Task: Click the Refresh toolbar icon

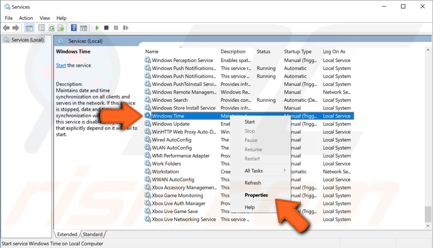Action: tap(52, 27)
